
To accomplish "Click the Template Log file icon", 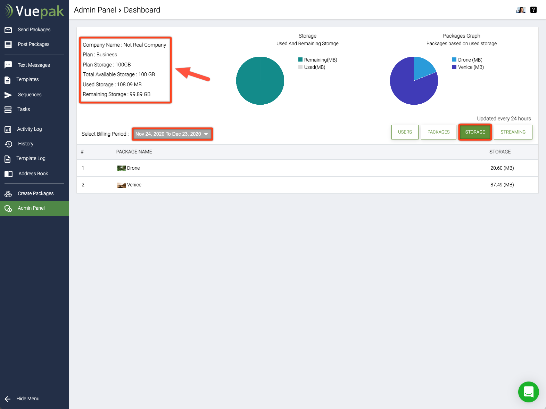I will click(x=8, y=159).
